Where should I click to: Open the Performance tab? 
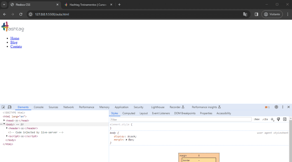coord(86,107)
